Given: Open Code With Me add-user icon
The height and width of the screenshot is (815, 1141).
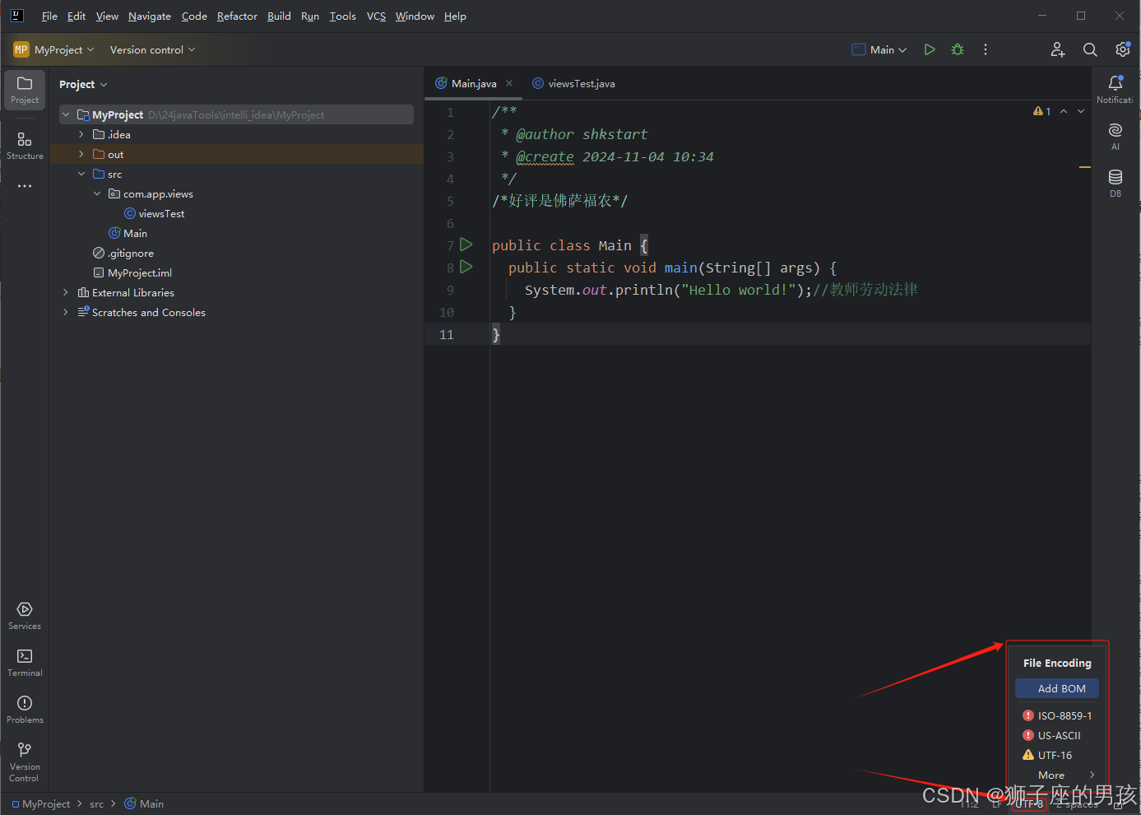Looking at the screenshot, I should click(x=1058, y=49).
